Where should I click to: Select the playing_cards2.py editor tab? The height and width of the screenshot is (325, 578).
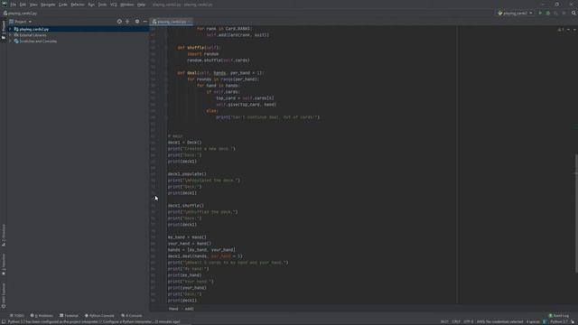coord(172,22)
